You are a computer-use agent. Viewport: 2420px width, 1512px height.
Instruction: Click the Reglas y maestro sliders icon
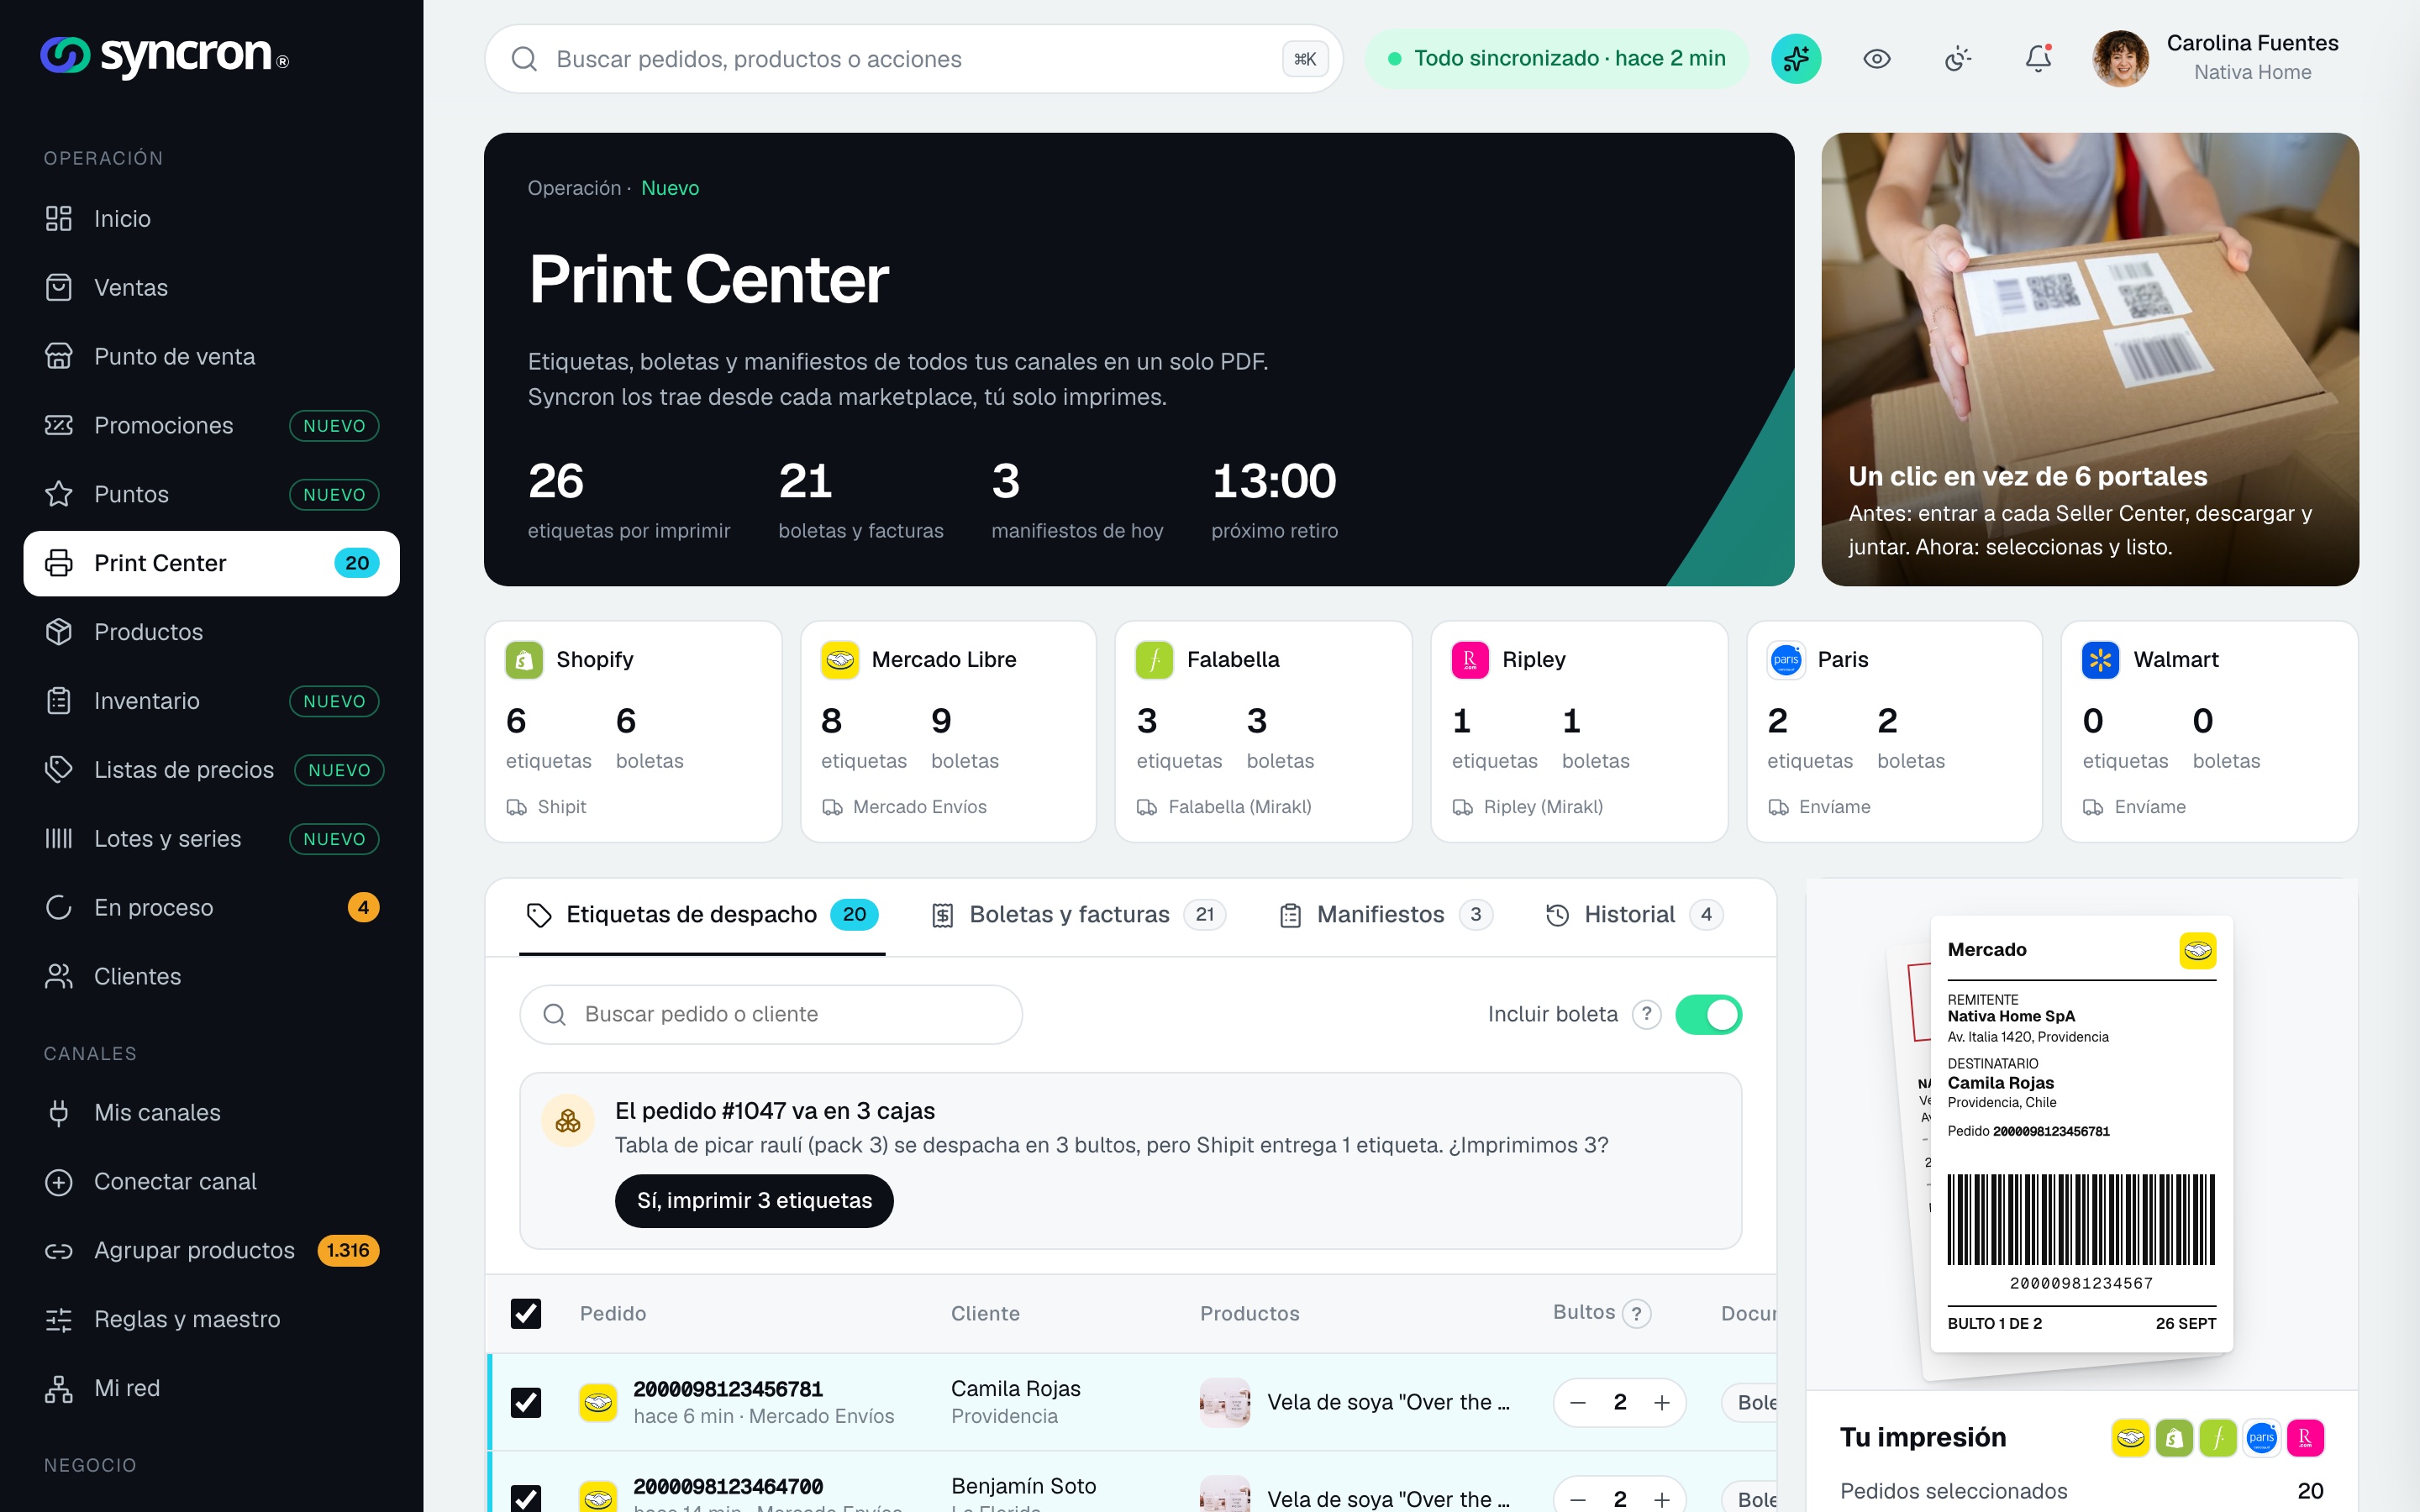(x=59, y=1320)
